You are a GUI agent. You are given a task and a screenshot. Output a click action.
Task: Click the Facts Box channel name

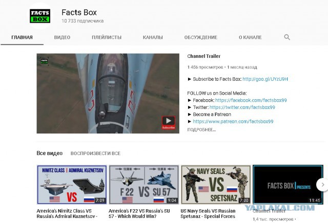(79, 12)
